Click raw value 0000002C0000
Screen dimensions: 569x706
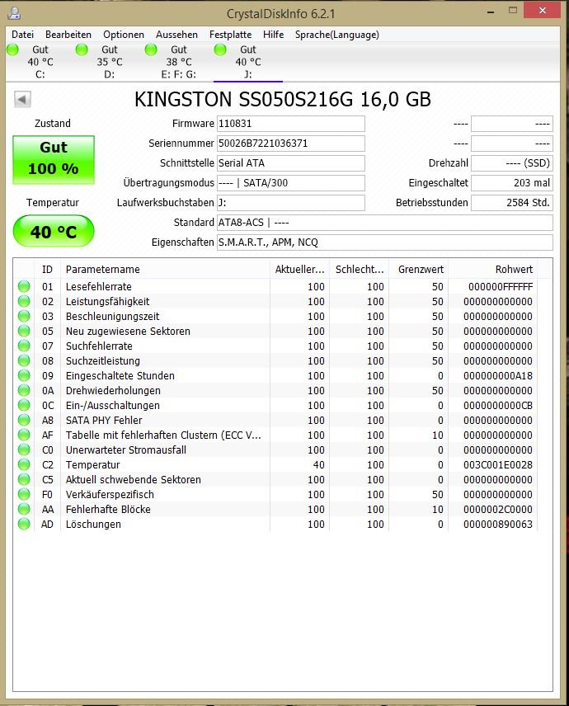498,510
